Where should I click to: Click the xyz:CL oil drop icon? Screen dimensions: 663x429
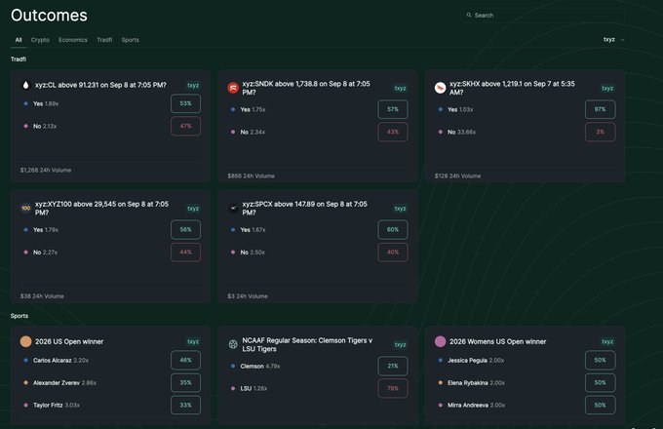coord(25,85)
